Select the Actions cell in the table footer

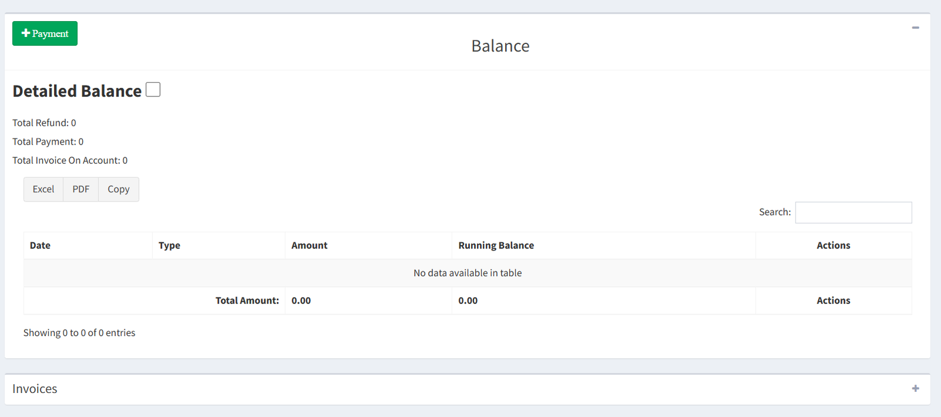pos(833,301)
